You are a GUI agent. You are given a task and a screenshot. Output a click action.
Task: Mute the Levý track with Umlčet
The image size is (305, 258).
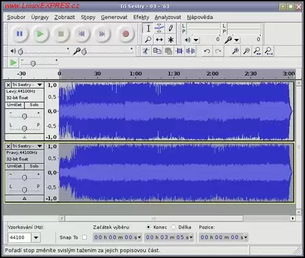[14, 105]
